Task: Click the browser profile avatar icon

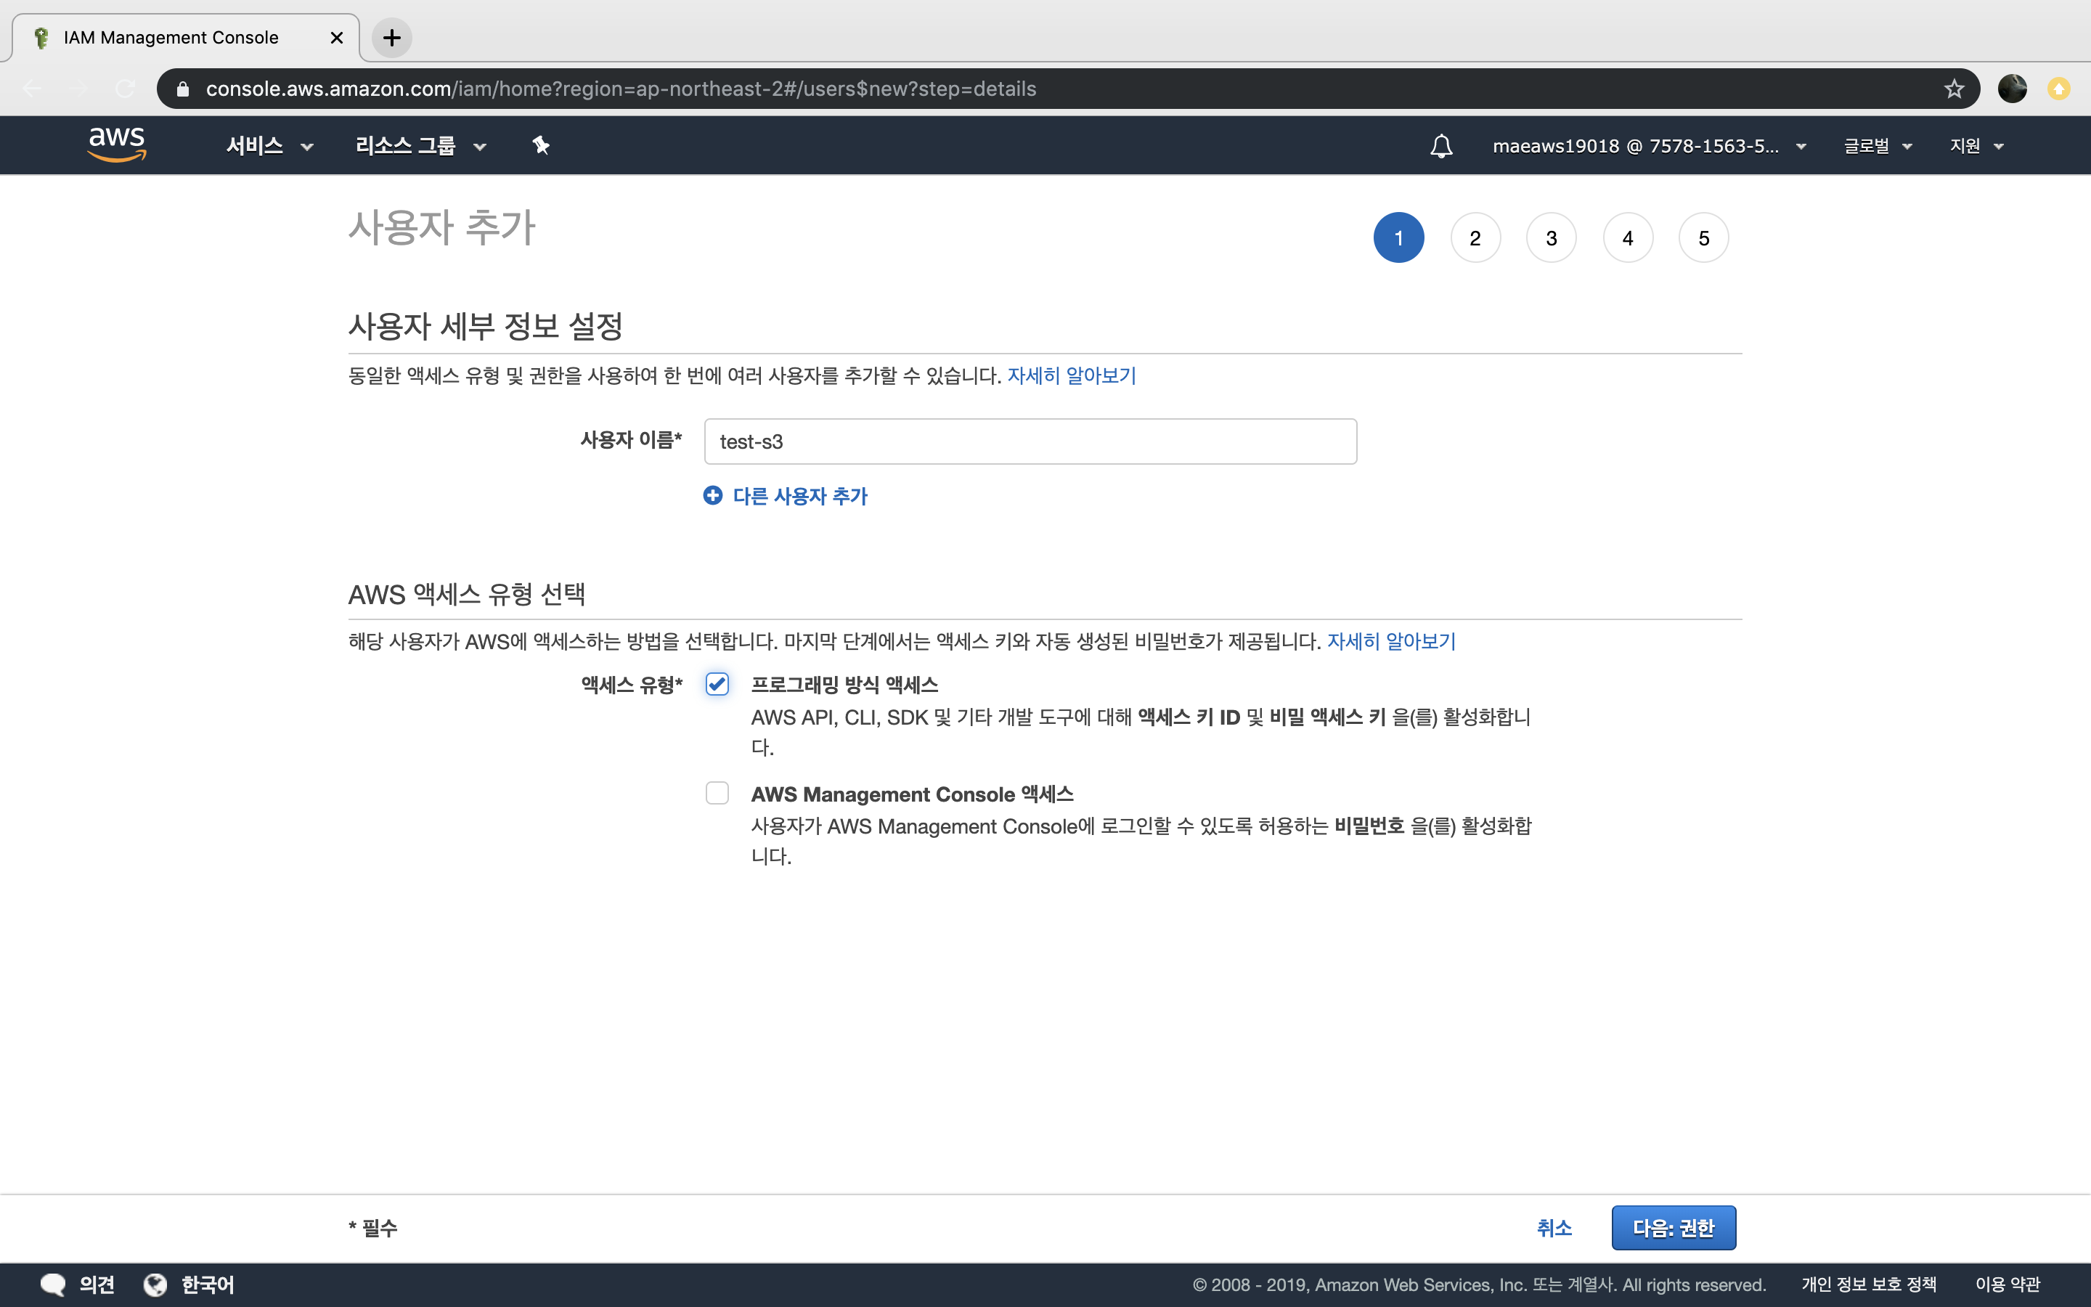Action: click(2012, 89)
